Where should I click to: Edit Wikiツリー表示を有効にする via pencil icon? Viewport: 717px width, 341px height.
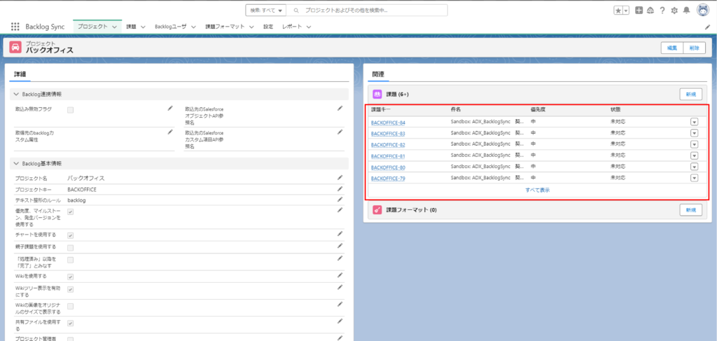pyautogui.click(x=340, y=288)
